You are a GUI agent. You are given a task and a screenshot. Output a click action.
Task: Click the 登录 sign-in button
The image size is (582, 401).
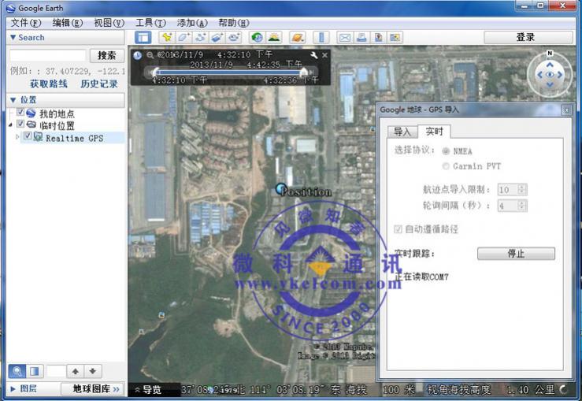click(x=525, y=37)
